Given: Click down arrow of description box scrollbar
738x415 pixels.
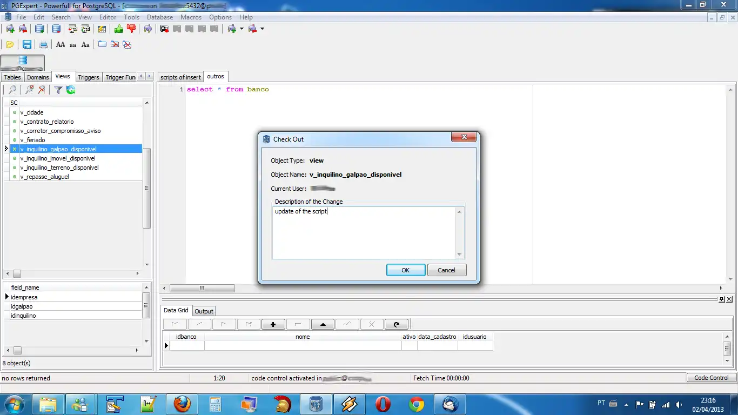Looking at the screenshot, I should pos(460,255).
